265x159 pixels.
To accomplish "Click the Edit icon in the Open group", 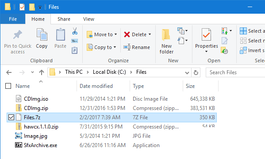I will click(x=224, y=41).
